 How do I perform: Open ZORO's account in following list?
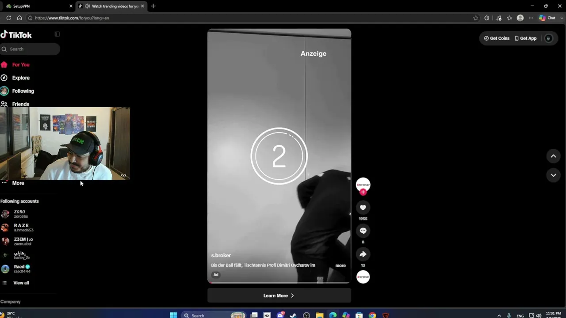[x=20, y=214]
